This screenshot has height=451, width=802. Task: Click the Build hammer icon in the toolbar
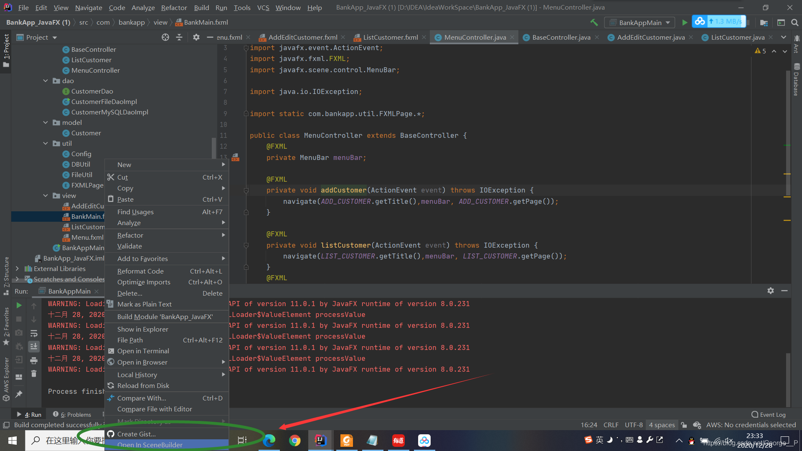click(x=594, y=22)
